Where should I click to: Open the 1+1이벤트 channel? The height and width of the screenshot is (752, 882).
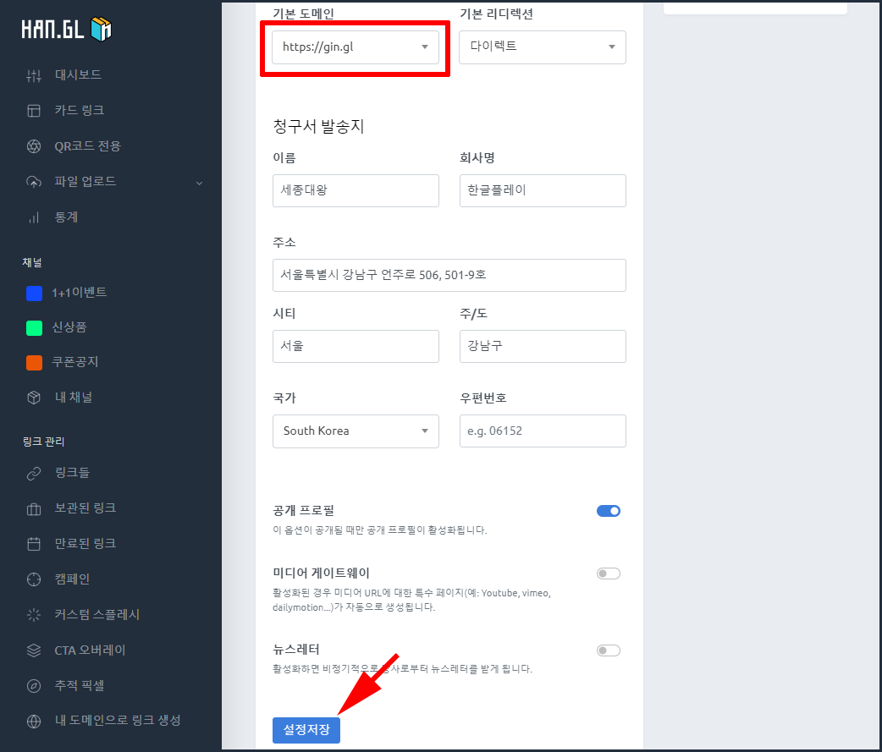(79, 293)
